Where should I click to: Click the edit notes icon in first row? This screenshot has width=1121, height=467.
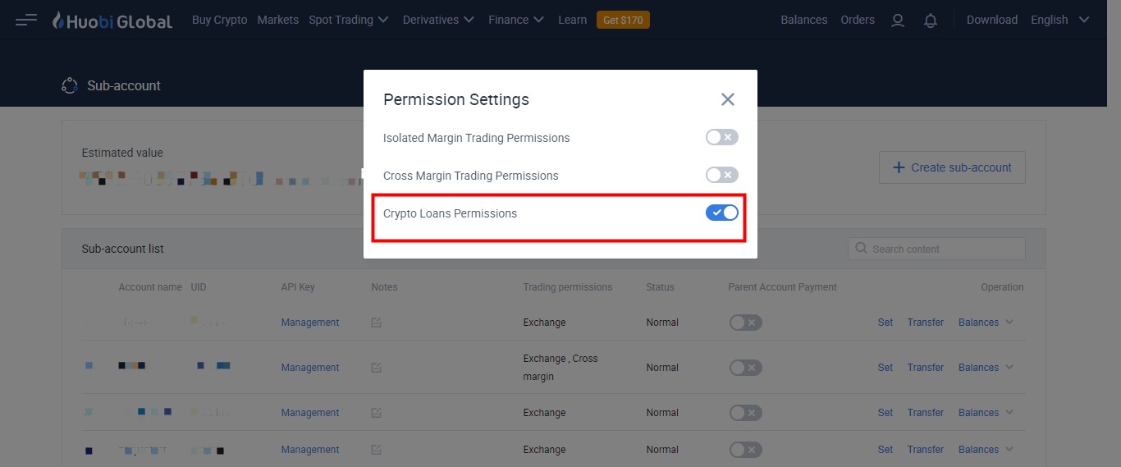tap(377, 323)
